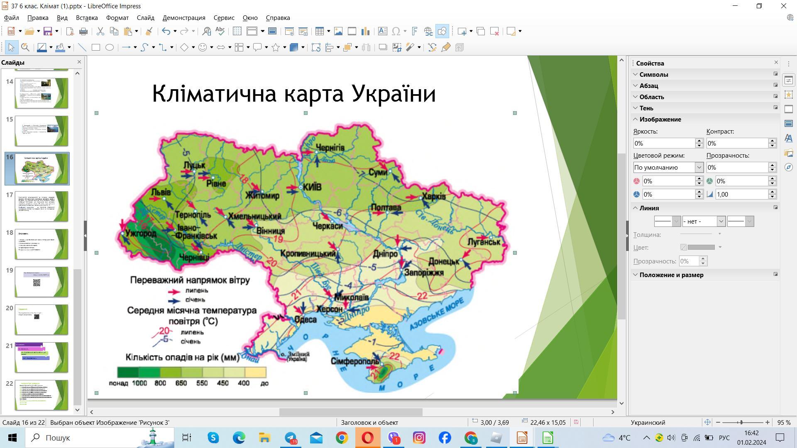Insert Fontwork text icon
Viewport: 797px width, 448px height.
[x=414, y=31]
